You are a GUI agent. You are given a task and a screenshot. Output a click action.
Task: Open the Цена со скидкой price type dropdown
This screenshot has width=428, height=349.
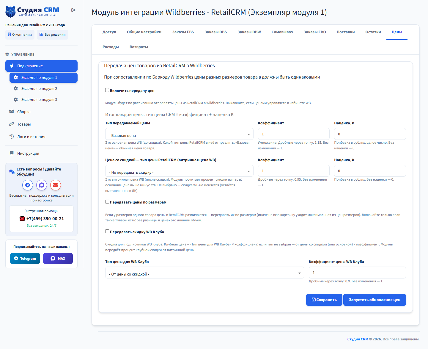point(179,171)
